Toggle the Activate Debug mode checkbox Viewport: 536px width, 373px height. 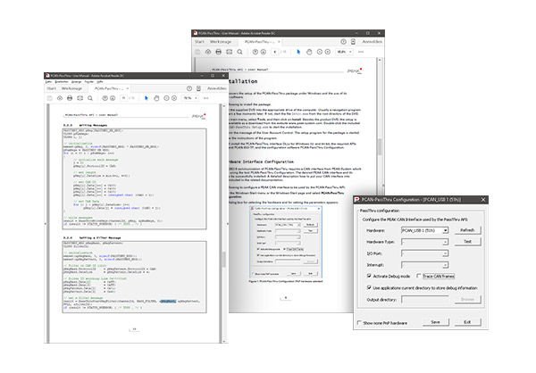(x=369, y=276)
